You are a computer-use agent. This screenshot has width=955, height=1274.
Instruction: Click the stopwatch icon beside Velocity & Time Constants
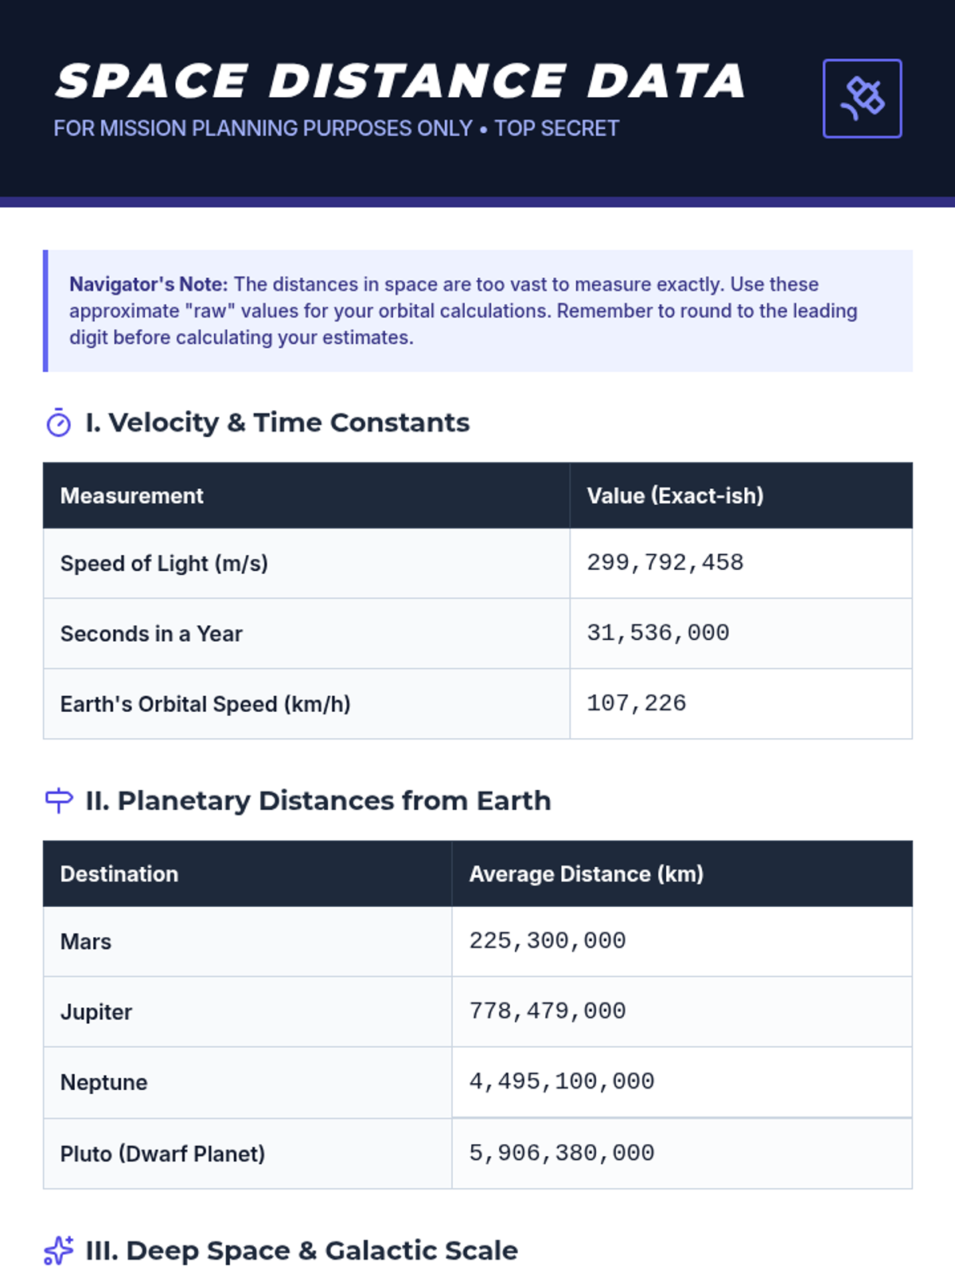tap(58, 423)
